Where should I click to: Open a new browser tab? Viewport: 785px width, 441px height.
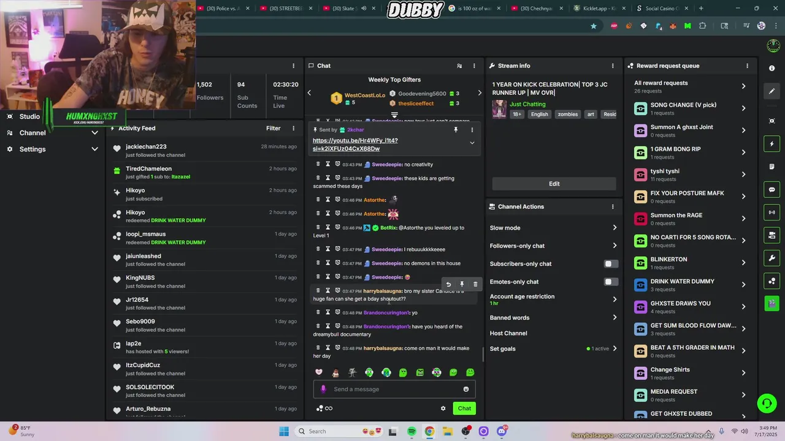[701, 9]
